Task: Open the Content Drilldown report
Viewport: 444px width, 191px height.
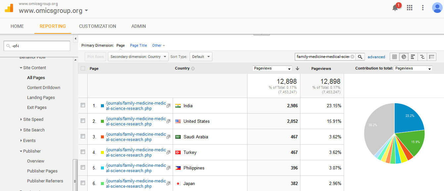Action: (44, 88)
